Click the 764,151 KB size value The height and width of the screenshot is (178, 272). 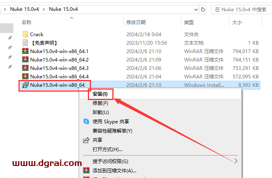pyautogui.click(x=246, y=60)
